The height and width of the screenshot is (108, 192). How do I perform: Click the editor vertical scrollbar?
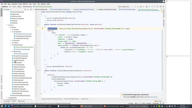tap(162, 60)
